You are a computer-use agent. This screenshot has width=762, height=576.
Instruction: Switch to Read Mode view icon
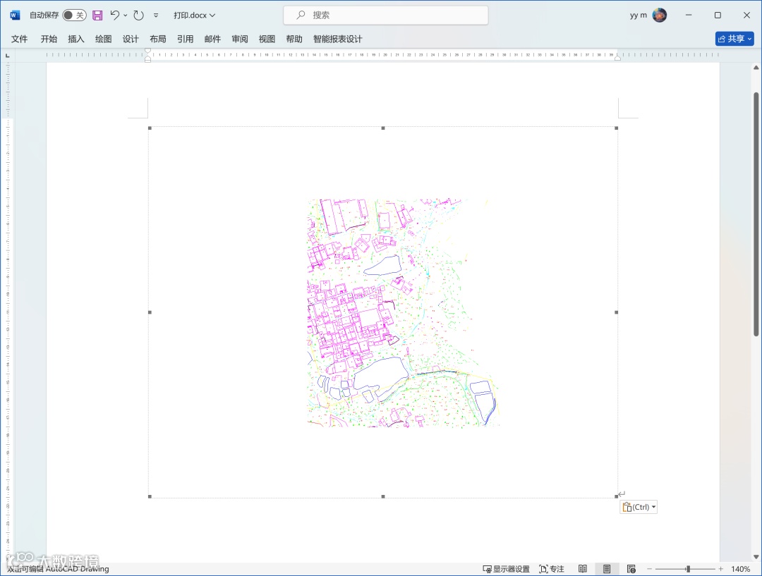coord(583,569)
